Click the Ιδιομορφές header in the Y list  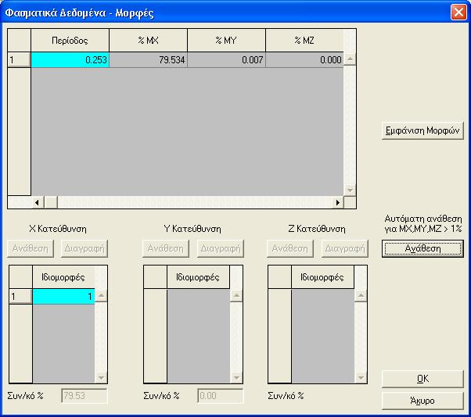click(198, 277)
